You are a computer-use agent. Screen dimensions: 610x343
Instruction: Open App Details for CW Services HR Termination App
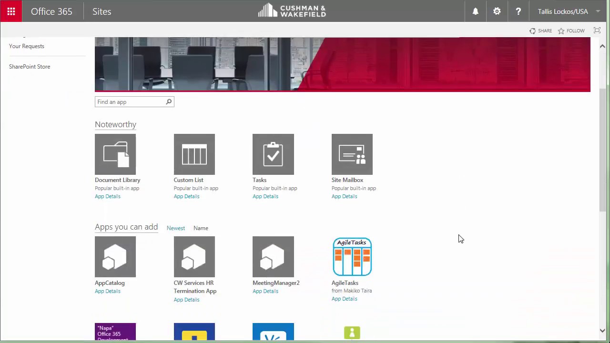[186, 300]
